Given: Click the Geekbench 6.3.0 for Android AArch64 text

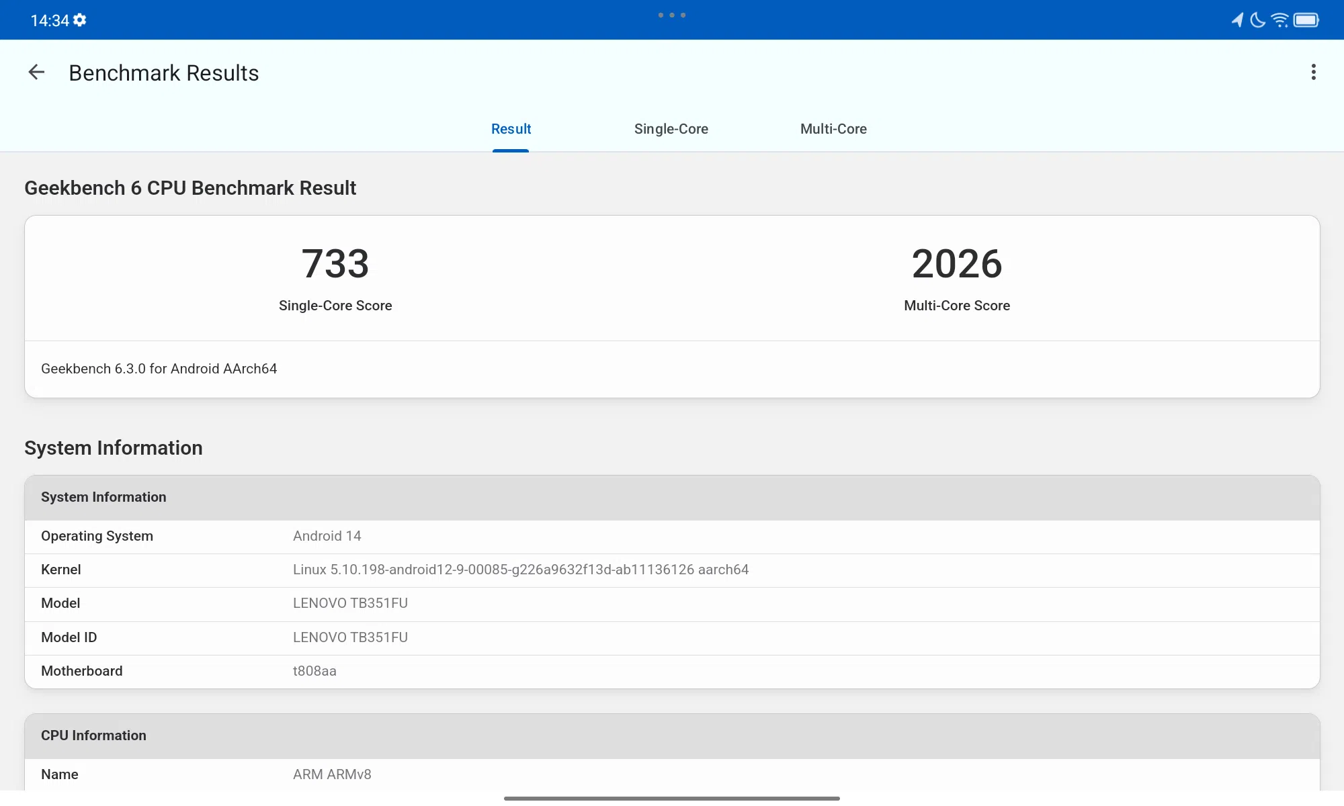Looking at the screenshot, I should click(159, 369).
